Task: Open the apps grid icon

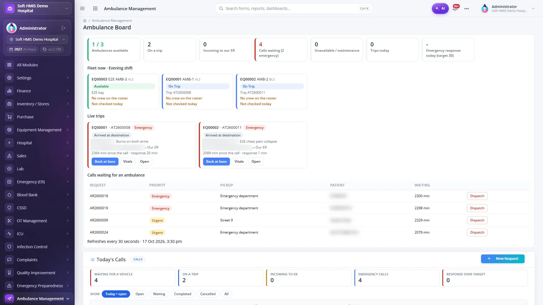Action: tap(95, 8)
